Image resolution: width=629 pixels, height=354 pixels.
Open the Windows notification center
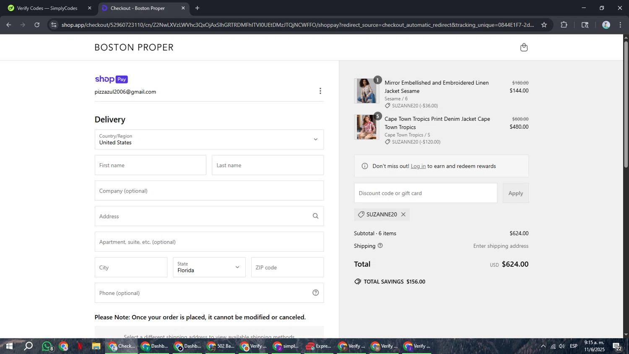pyautogui.click(x=617, y=346)
